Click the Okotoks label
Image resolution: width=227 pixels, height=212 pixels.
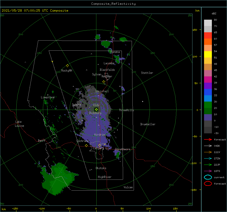coord(101,168)
